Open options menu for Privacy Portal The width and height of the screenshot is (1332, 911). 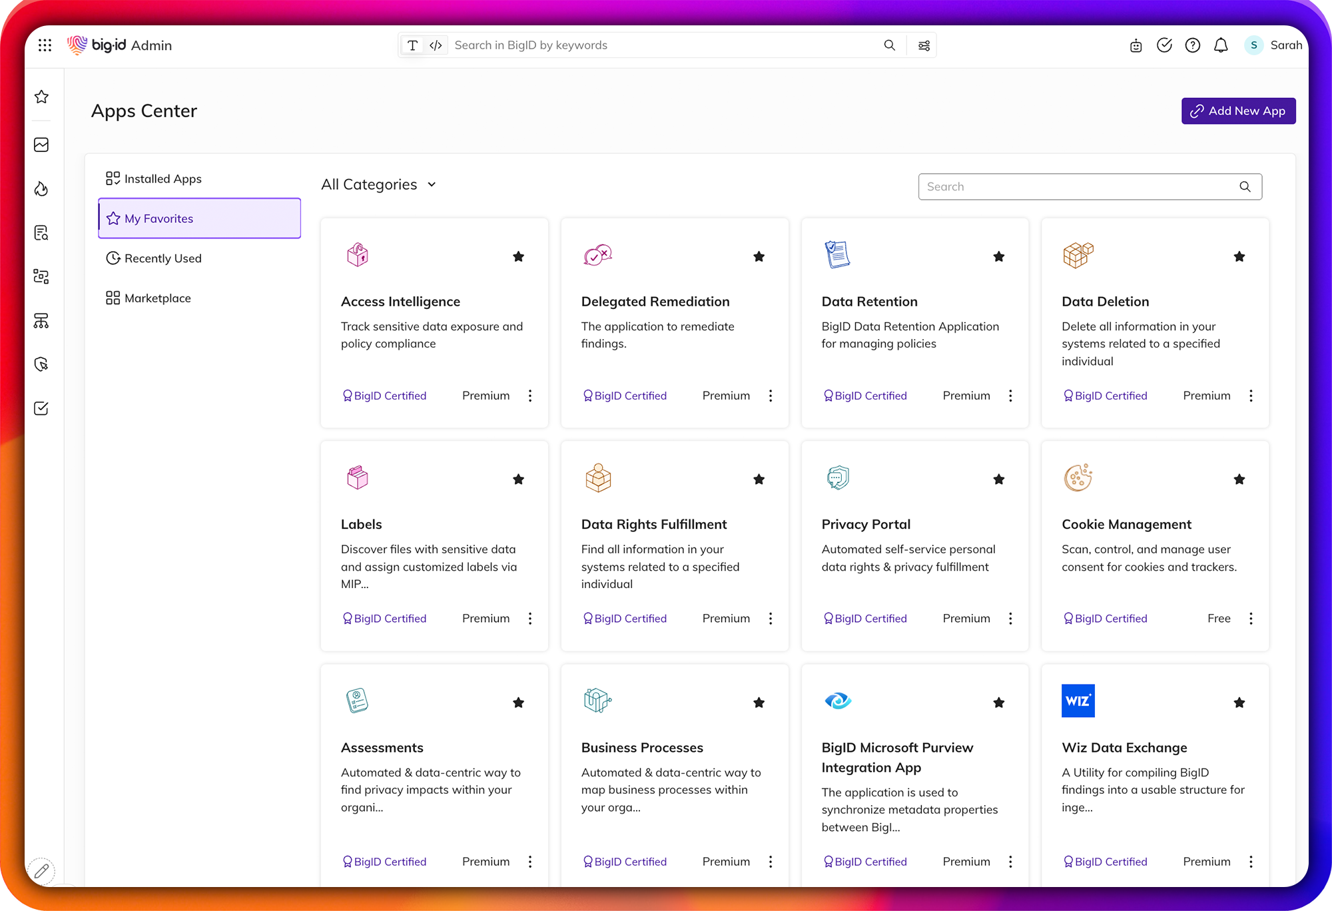tap(1010, 618)
